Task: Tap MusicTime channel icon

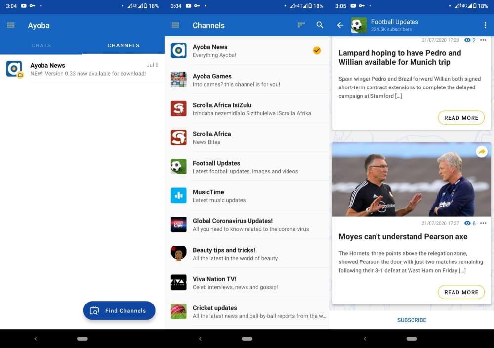Action: pos(179,195)
